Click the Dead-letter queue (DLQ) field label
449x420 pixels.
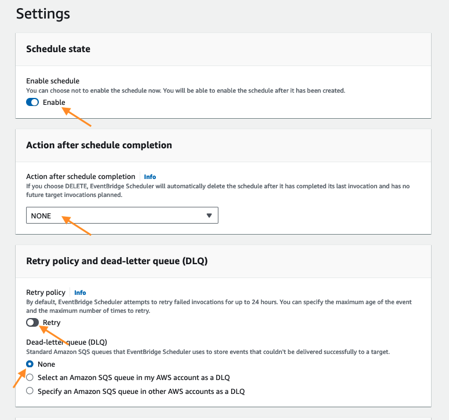67,342
